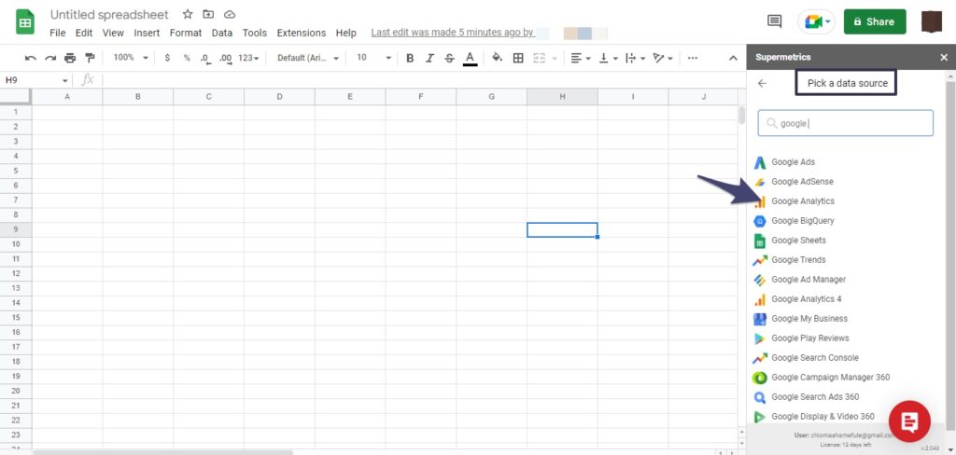The width and height of the screenshot is (956, 455).
Task: Open the Edit menu
Action: coord(84,33)
